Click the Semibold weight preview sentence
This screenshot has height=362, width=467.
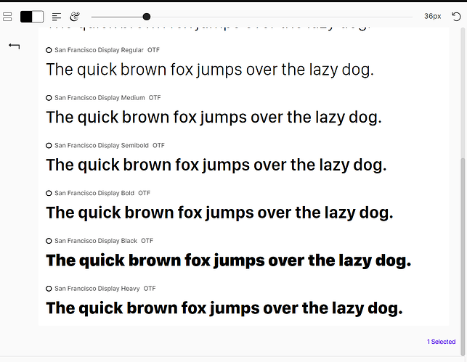click(216, 165)
